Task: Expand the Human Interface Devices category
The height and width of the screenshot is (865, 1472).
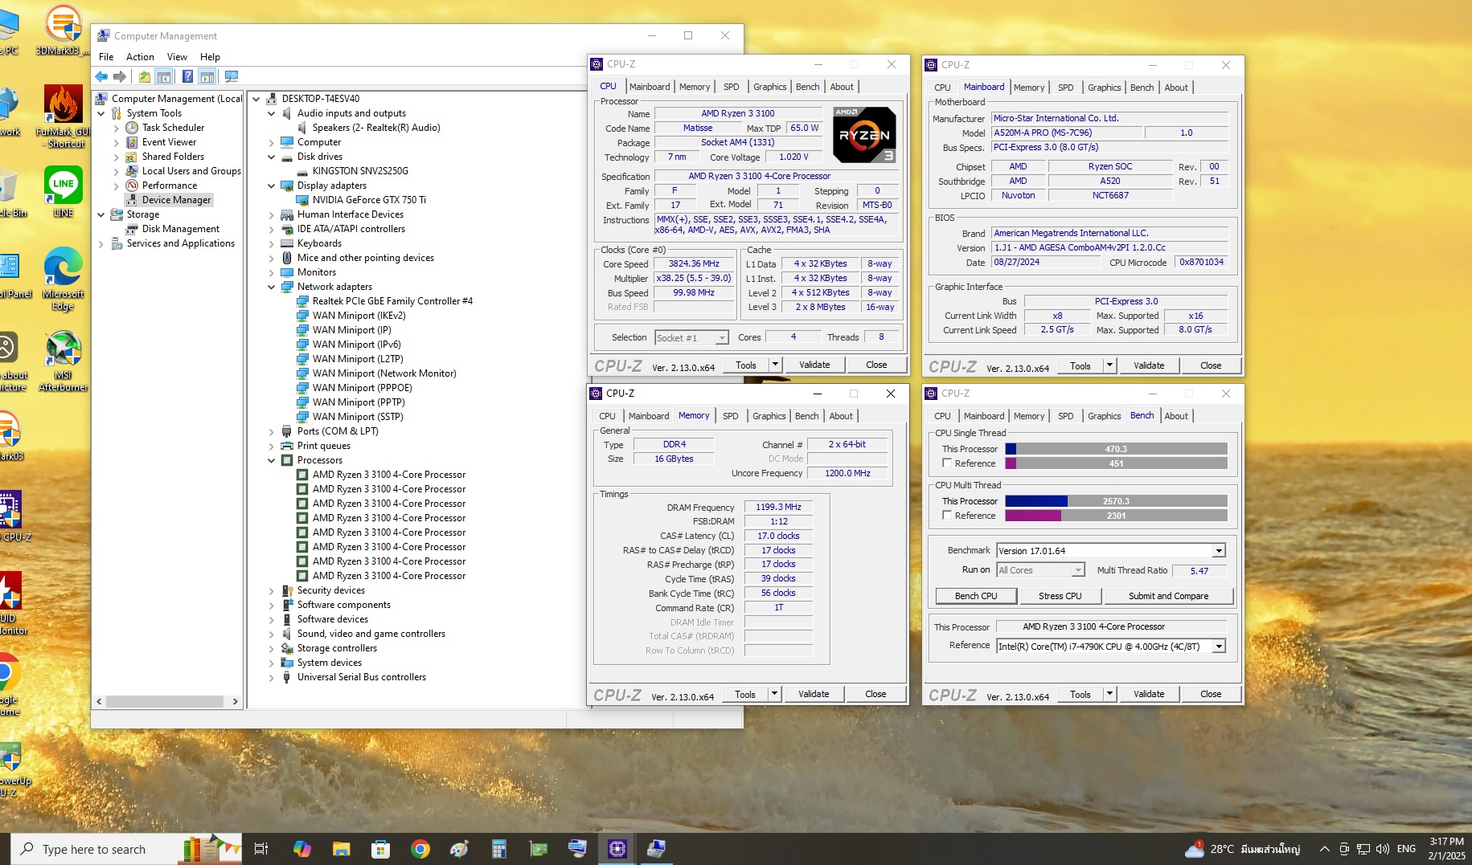Action: pyautogui.click(x=272, y=214)
